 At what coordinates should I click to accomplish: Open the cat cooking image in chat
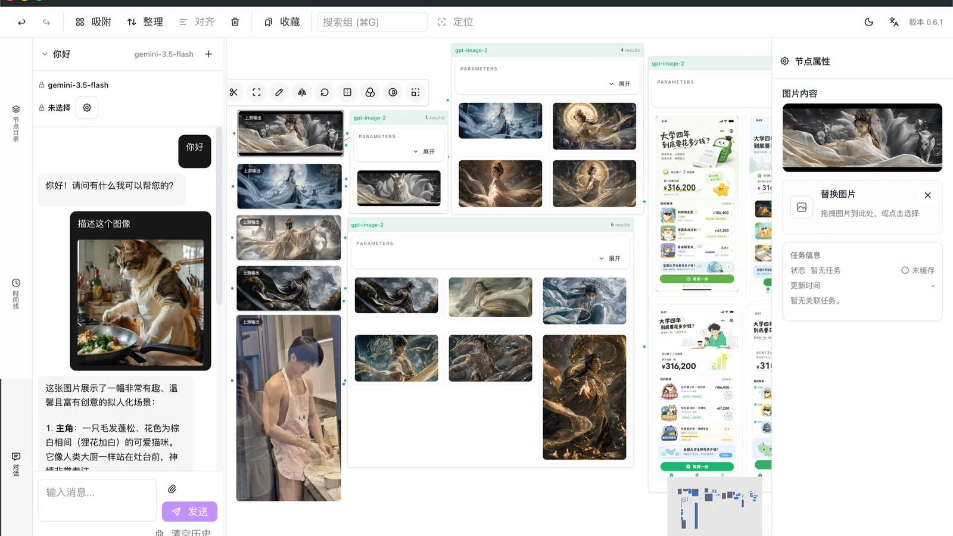tap(141, 303)
